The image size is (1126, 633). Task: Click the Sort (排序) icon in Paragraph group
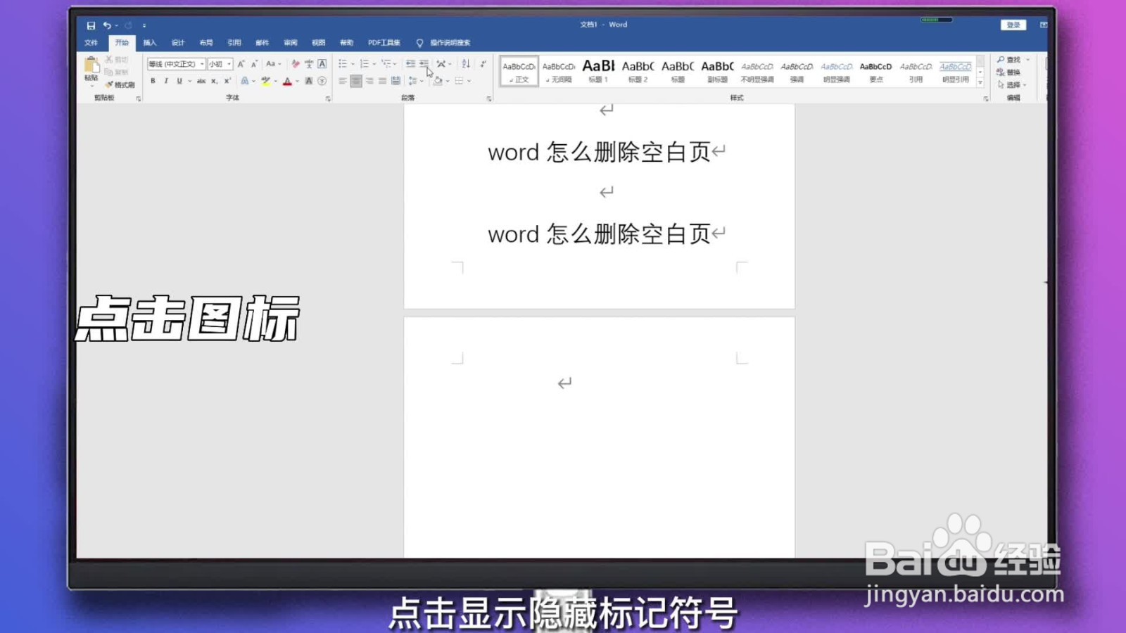tap(465, 63)
